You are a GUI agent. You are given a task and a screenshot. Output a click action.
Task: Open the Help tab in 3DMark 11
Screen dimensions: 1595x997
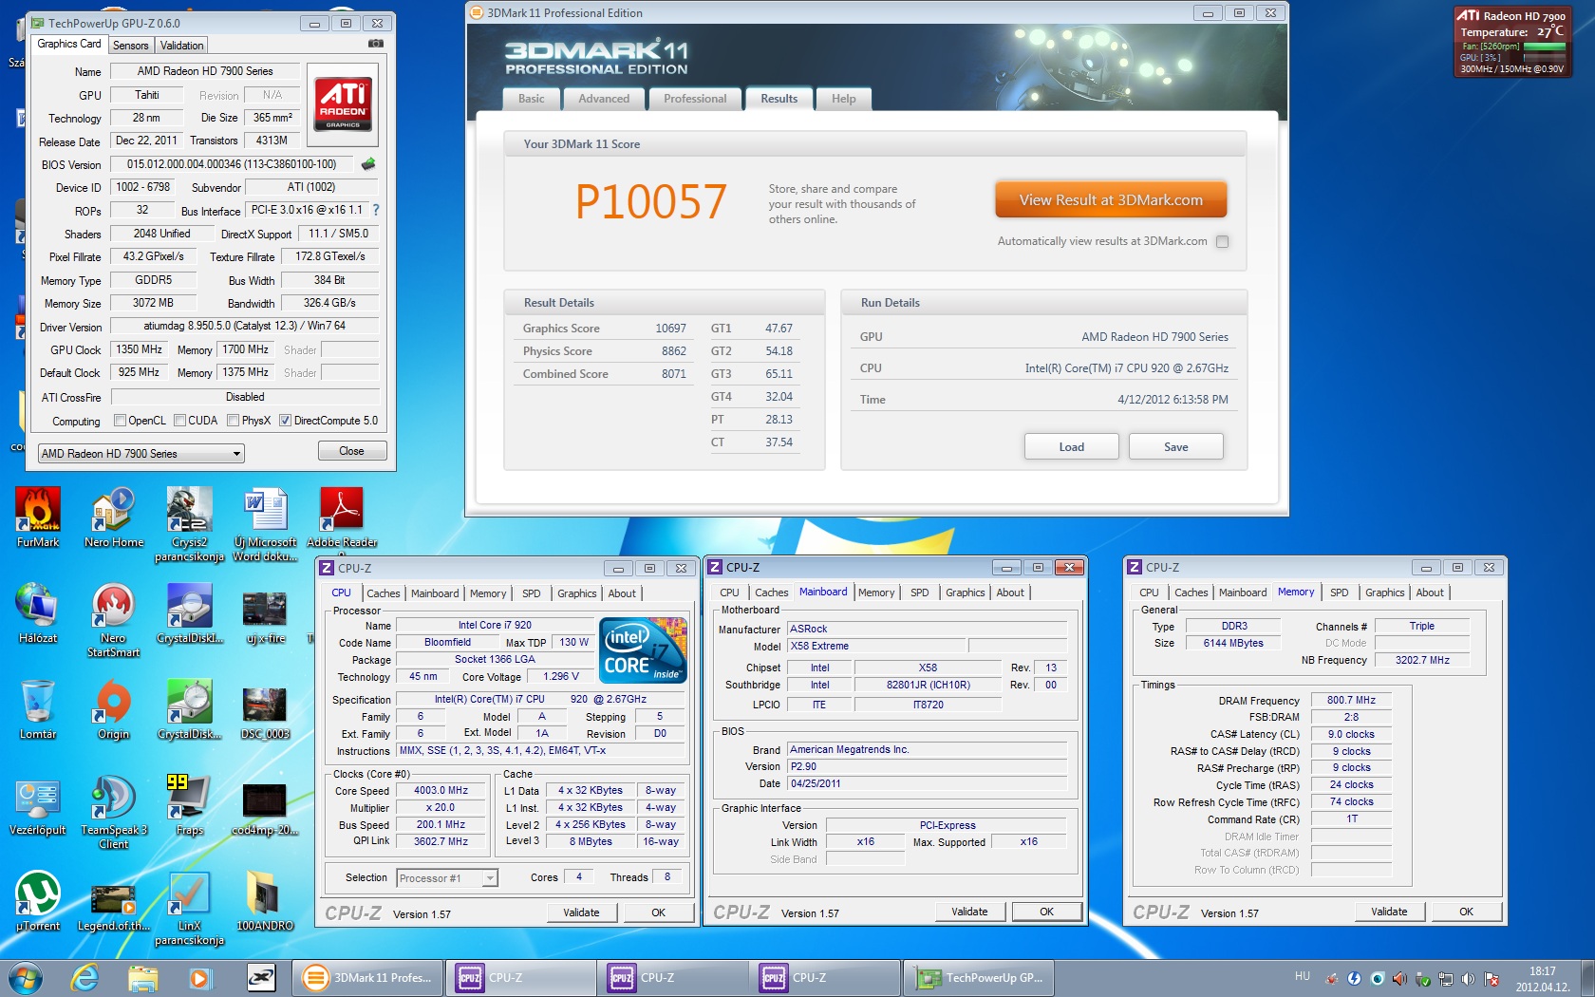(x=844, y=99)
